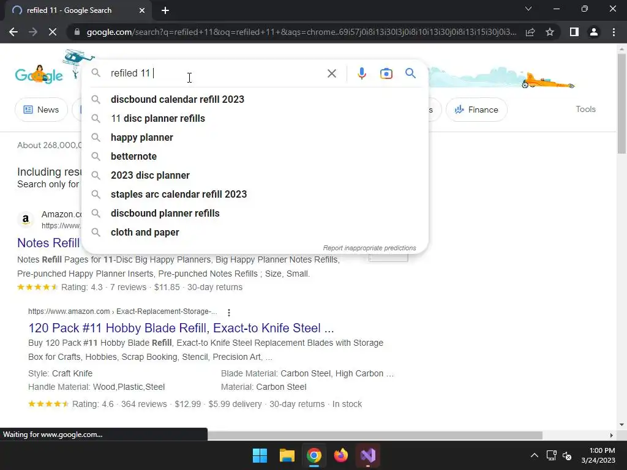The width and height of the screenshot is (627, 470).
Task: Open '120 Pack #11 Hobby Blade Refill' result
Action: pos(181,328)
